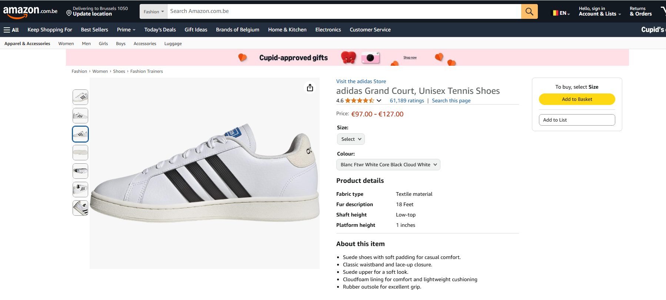Go to the Best Sellers menu item

tap(94, 30)
